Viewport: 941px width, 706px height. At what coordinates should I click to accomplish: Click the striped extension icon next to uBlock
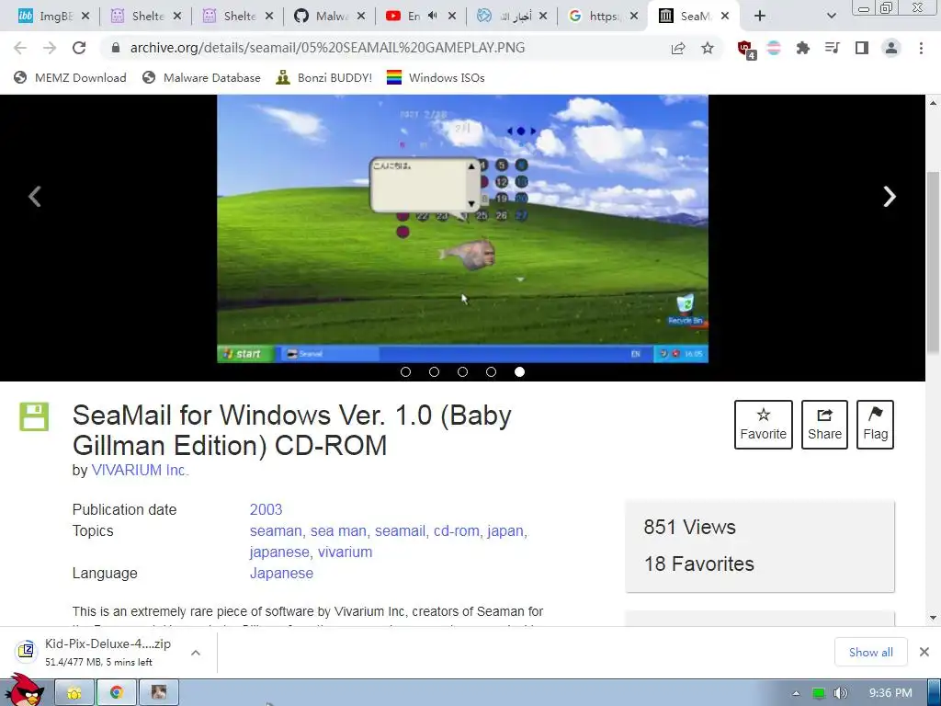pyautogui.click(x=774, y=48)
